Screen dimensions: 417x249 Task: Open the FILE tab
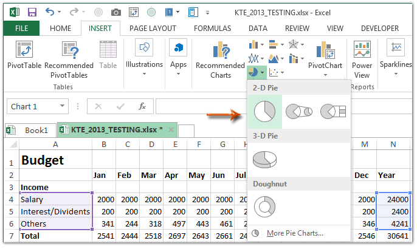point(21,28)
